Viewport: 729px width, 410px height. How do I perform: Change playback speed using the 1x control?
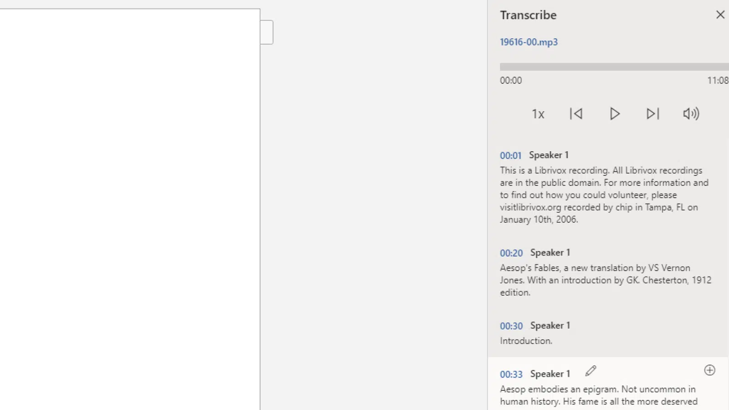(x=538, y=114)
